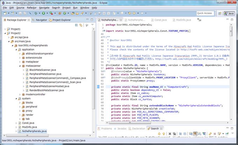The image size is (238, 145).
Task: Switch to the Const.java editor tab
Action: tap(159, 20)
